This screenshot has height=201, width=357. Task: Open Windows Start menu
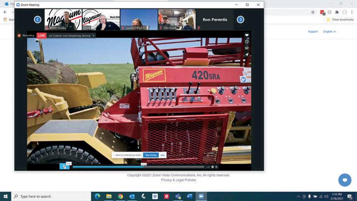5,196
